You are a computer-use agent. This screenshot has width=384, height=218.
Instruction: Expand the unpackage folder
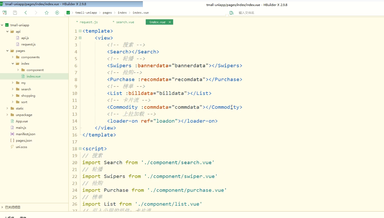click(x=7, y=115)
